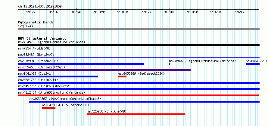Click the nsv1041029 blue variant bar
Image resolution: width=268 pixels, height=126 pixels.
[x=58, y=76]
